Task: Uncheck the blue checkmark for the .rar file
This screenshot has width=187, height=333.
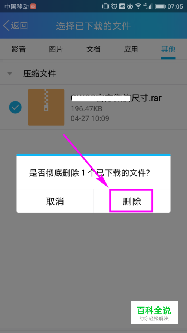Action: 15,107
